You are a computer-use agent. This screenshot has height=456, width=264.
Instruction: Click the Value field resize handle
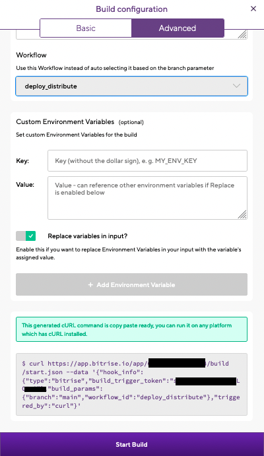pos(242,214)
